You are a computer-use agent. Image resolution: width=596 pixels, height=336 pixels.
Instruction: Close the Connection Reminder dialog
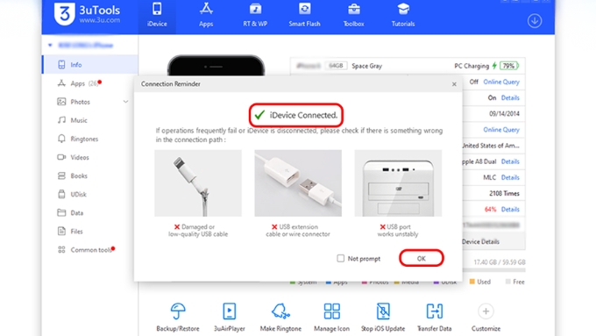tap(454, 84)
